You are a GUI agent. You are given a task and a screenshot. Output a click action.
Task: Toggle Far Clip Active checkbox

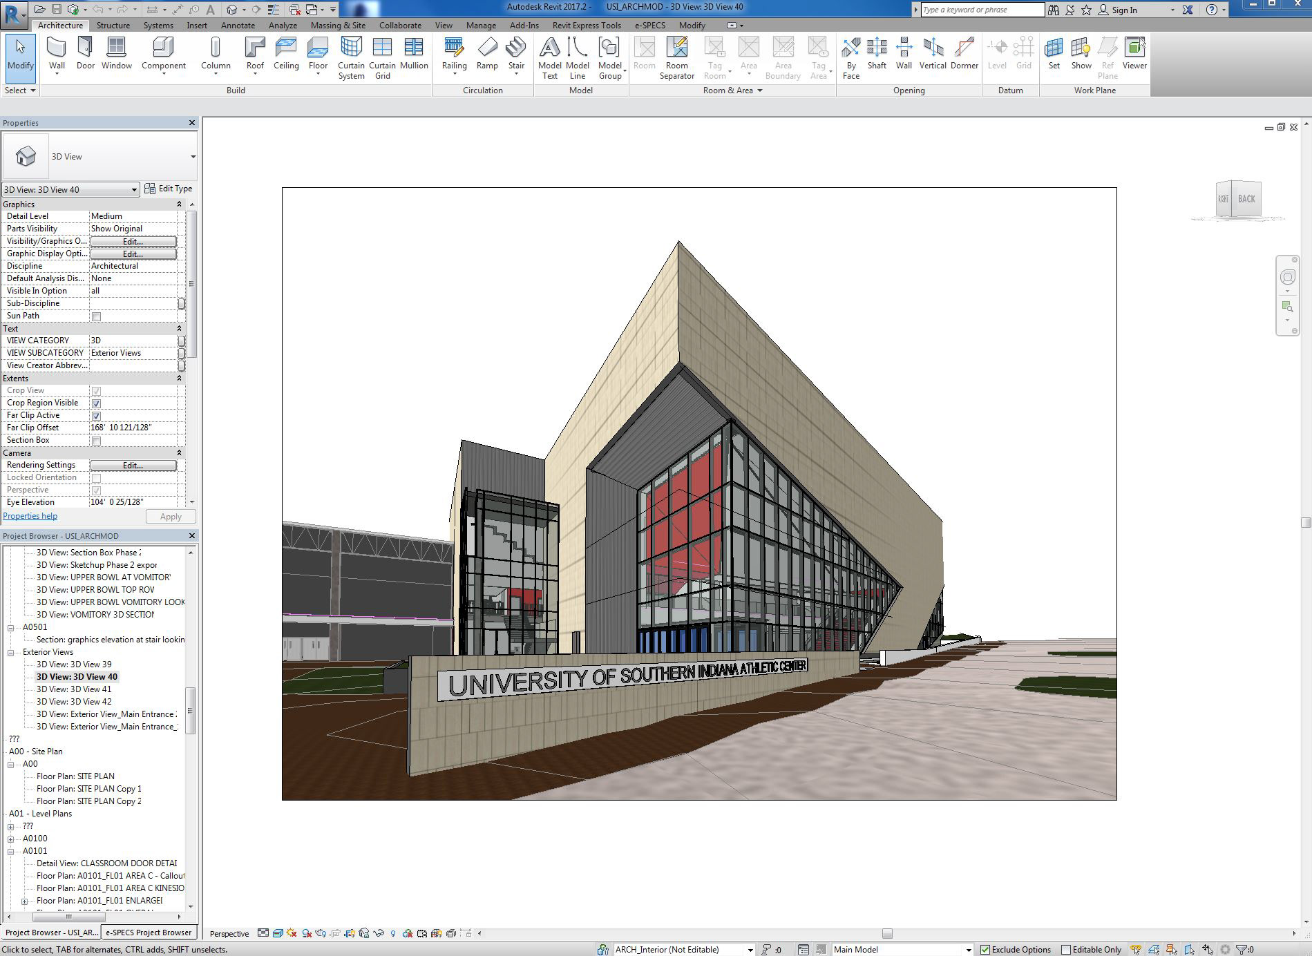[x=96, y=416]
